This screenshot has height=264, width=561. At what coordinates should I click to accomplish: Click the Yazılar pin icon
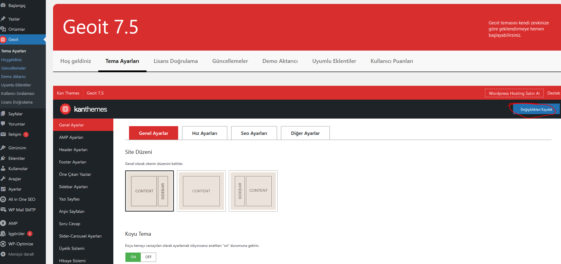coord(3,19)
